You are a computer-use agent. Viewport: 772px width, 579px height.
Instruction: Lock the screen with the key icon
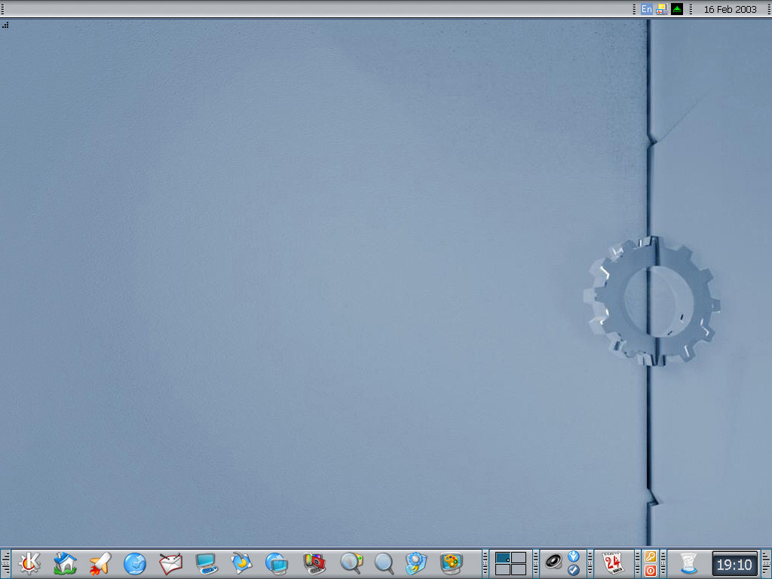click(651, 556)
